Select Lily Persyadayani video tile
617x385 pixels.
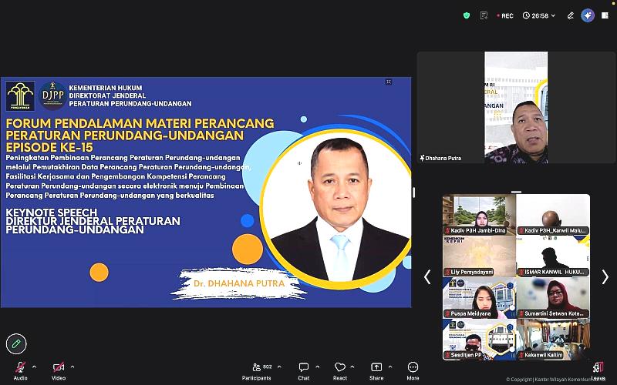[x=479, y=256]
